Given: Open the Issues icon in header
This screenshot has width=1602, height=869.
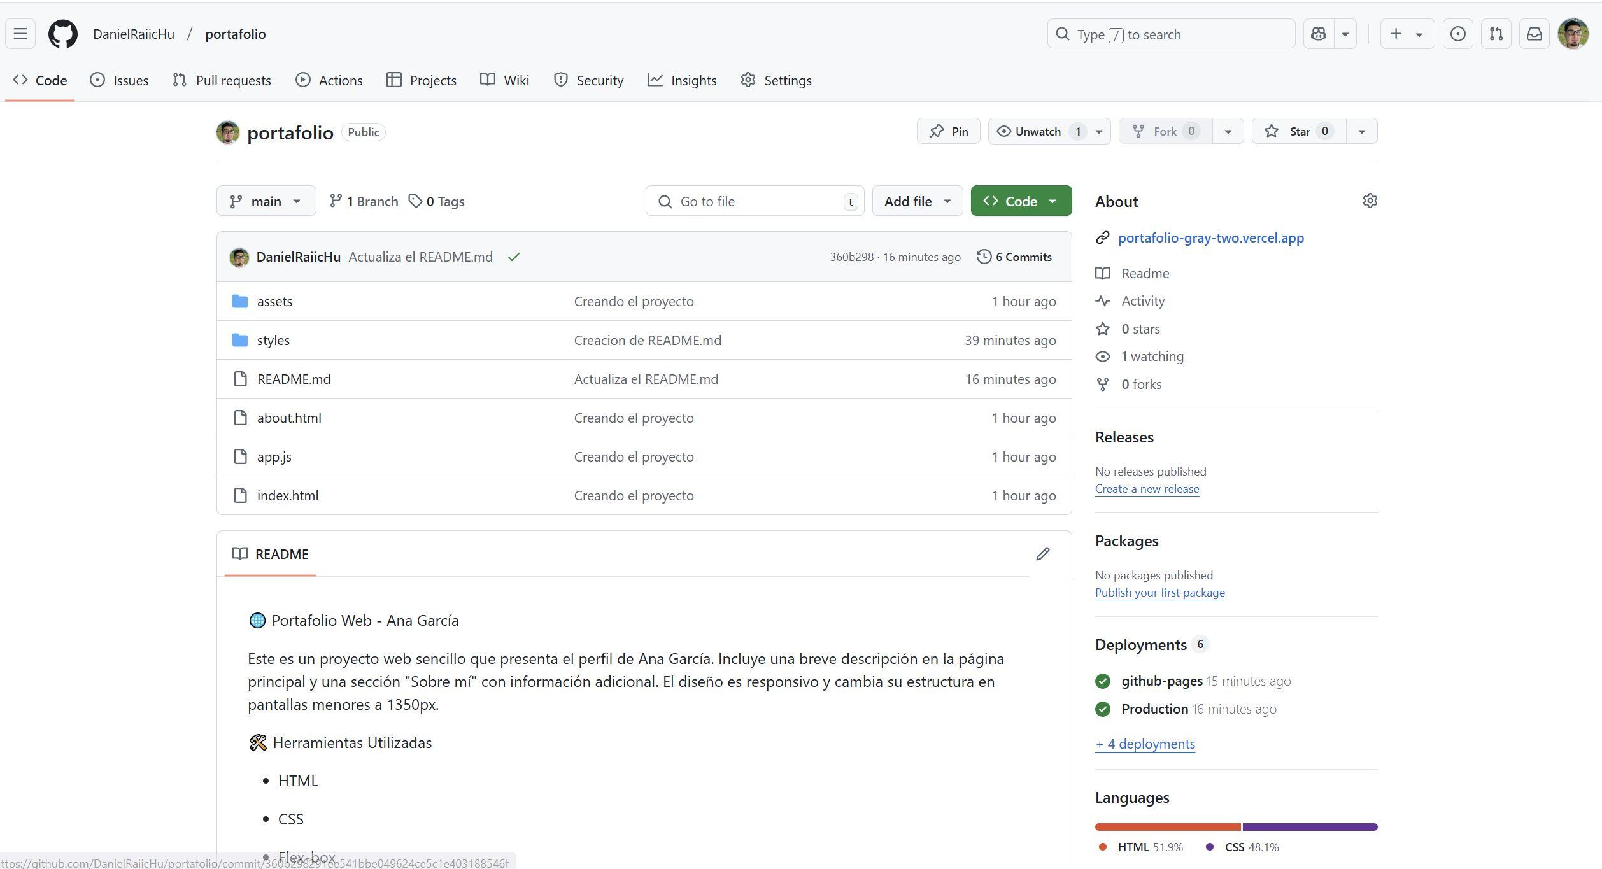Looking at the screenshot, I should coord(1457,34).
